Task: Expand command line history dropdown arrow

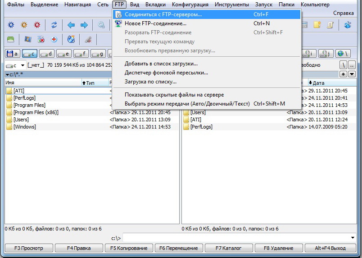Action: coord(353,238)
